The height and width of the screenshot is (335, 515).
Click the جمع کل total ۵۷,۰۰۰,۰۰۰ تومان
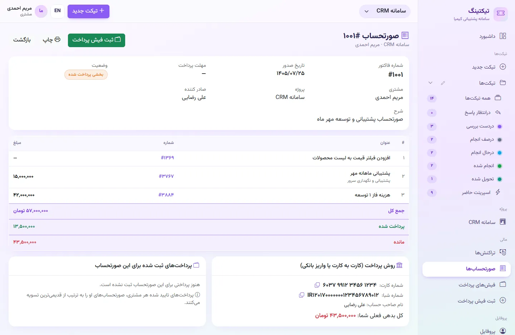tap(30, 211)
